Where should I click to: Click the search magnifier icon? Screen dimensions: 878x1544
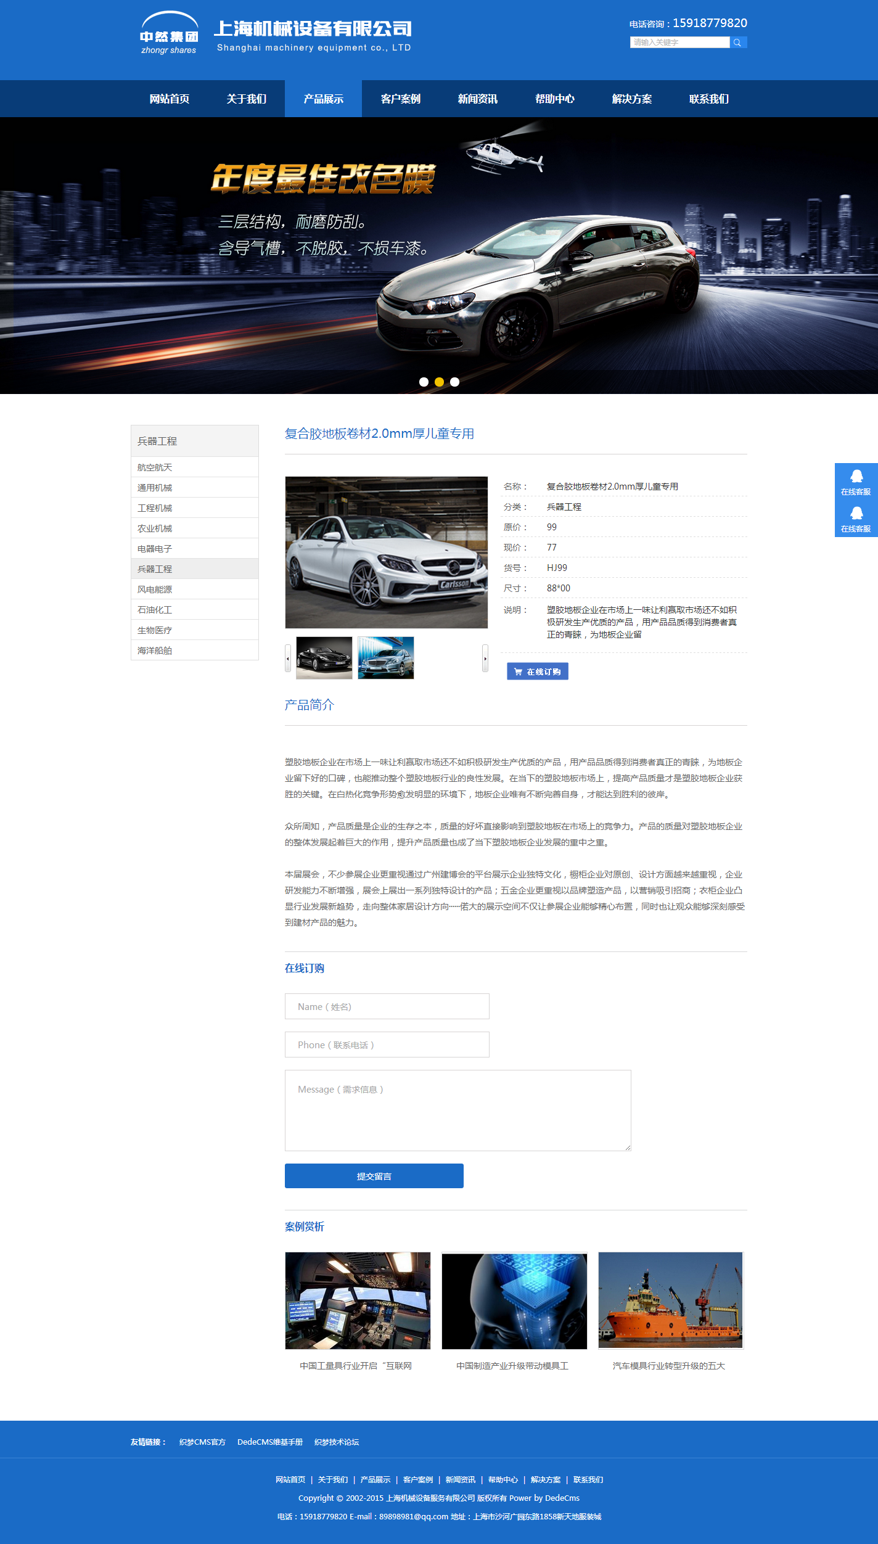click(x=737, y=43)
